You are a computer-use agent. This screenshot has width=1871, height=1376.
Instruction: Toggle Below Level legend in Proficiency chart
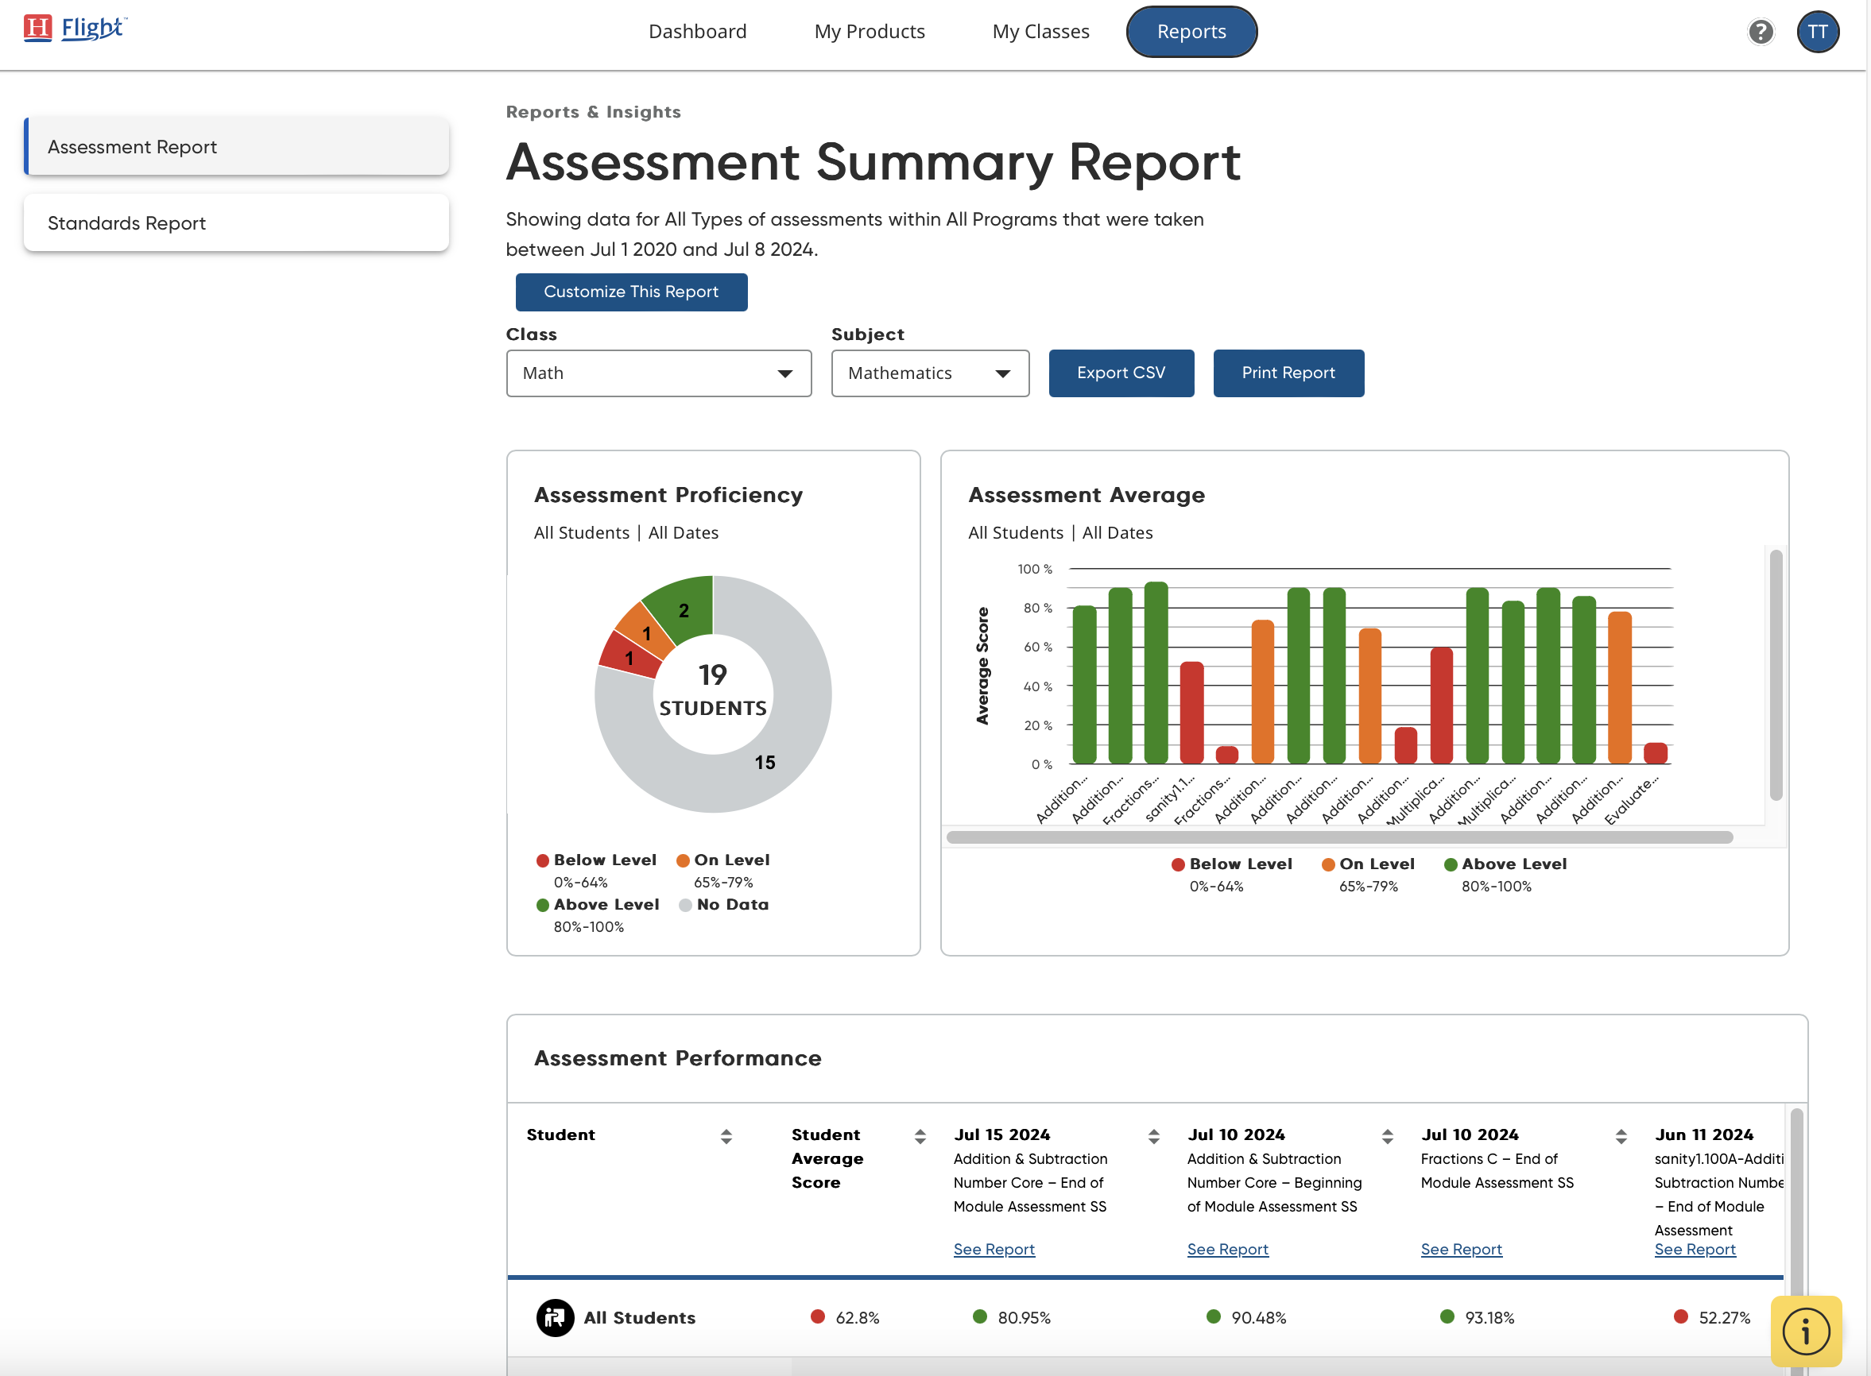click(597, 860)
